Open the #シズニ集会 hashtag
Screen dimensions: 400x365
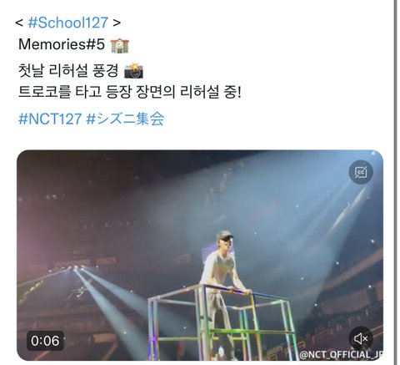125,119
